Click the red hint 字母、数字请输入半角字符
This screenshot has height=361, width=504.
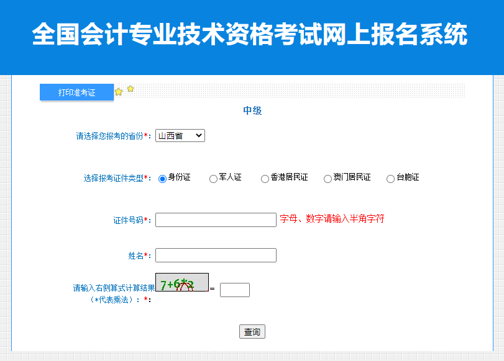(332, 219)
